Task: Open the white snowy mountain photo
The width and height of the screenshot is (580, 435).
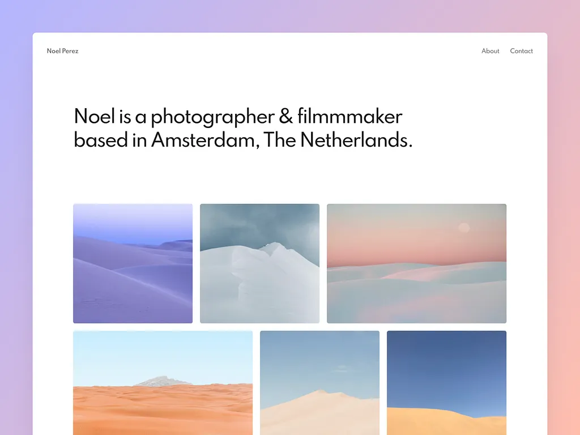Action: tap(259, 263)
